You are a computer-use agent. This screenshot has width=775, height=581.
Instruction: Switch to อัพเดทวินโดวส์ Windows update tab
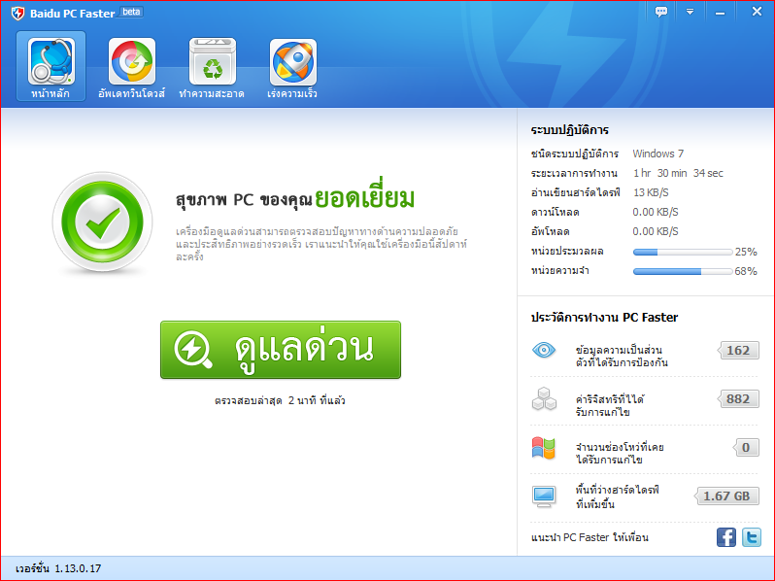point(131,67)
